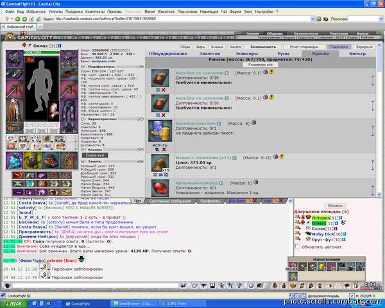Switch to the Обмундирование tab
The width and height of the screenshot is (385, 308).
[168, 53]
